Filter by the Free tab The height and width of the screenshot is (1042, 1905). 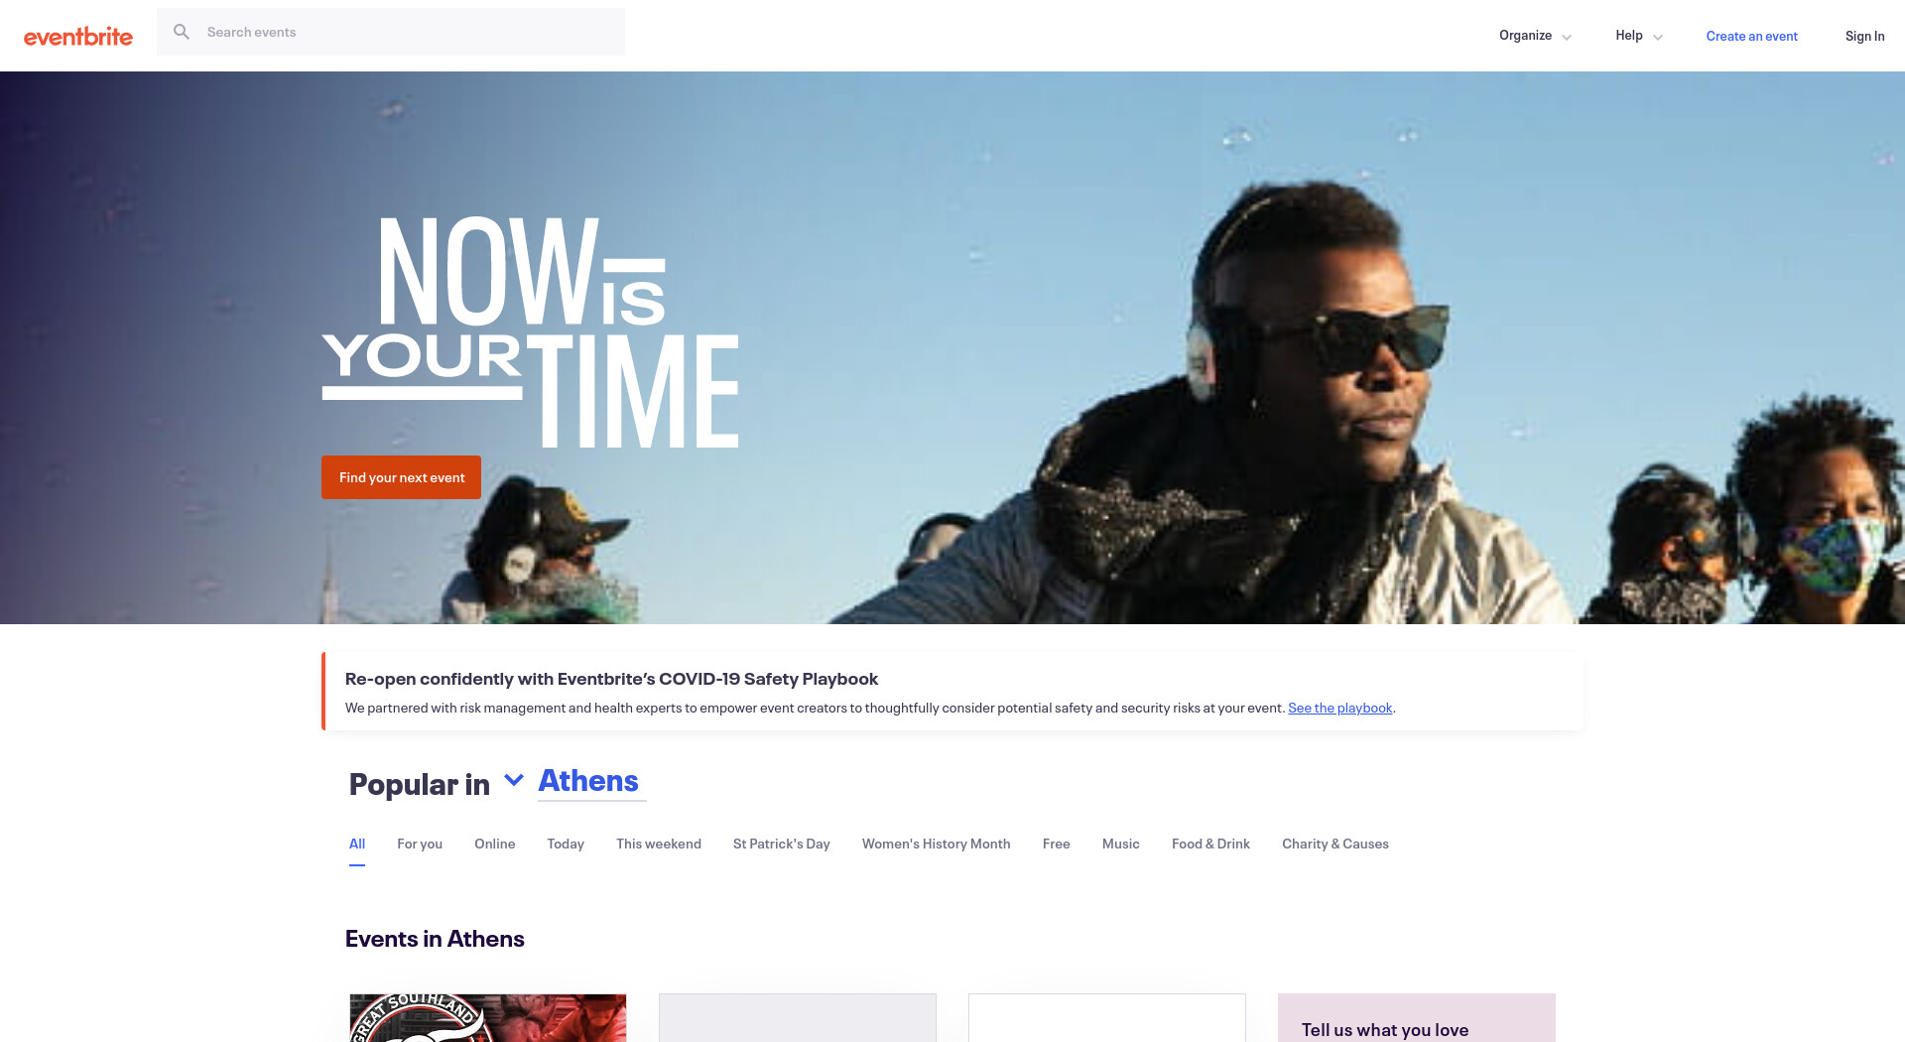coord(1057,844)
